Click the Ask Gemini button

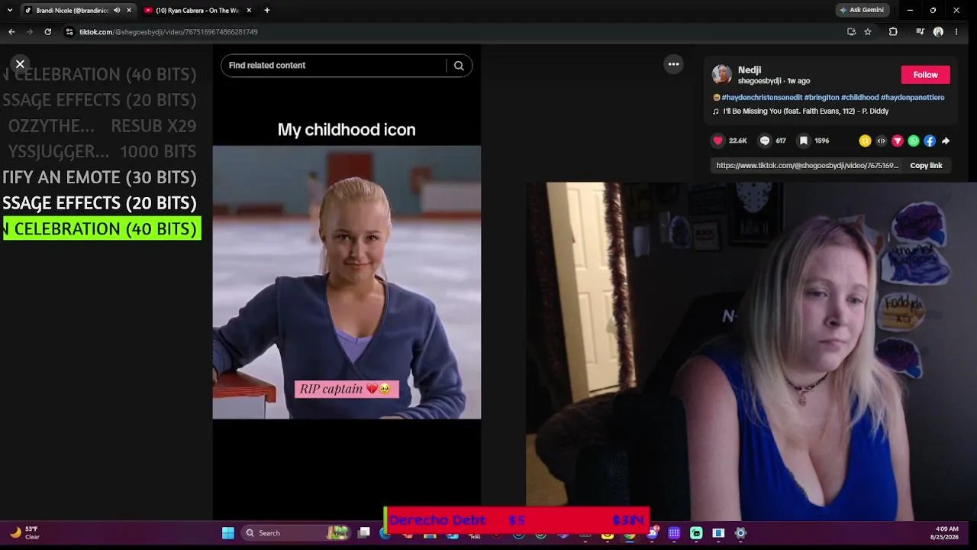[861, 11]
